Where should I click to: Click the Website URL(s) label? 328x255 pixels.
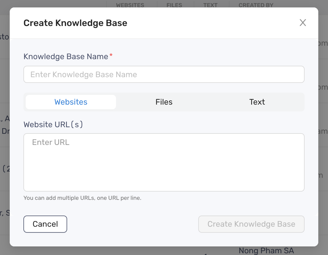pyautogui.click(x=53, y=124)
